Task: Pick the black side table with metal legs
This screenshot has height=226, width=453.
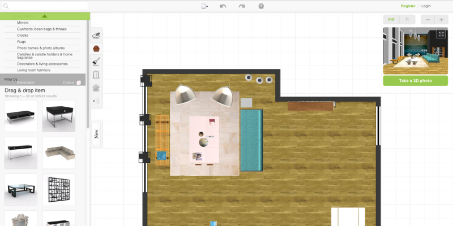Action: (x=59, y=116)
